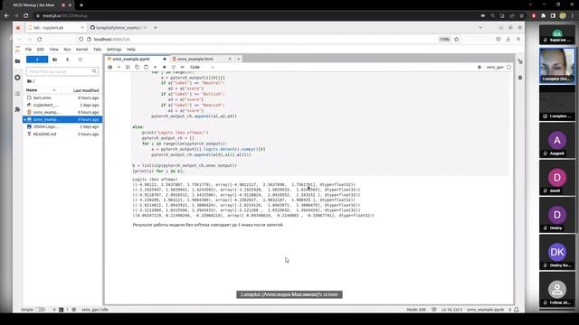Image resolution: width=579 pixels, height=325 pixels.
Task: Click the kernel status circle indicator
Action: (508, 67)
